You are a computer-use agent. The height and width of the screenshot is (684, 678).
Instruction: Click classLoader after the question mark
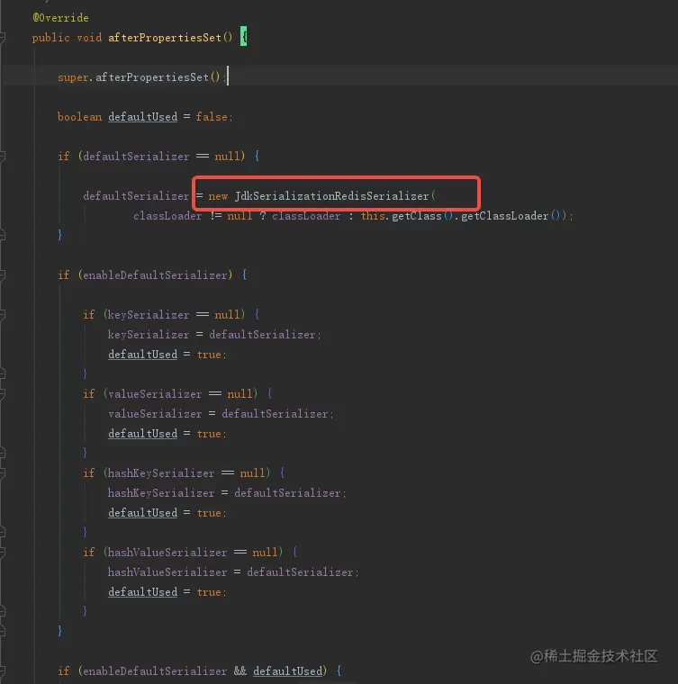(x=306, y=216)
